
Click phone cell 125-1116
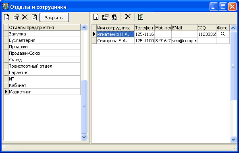144,34
